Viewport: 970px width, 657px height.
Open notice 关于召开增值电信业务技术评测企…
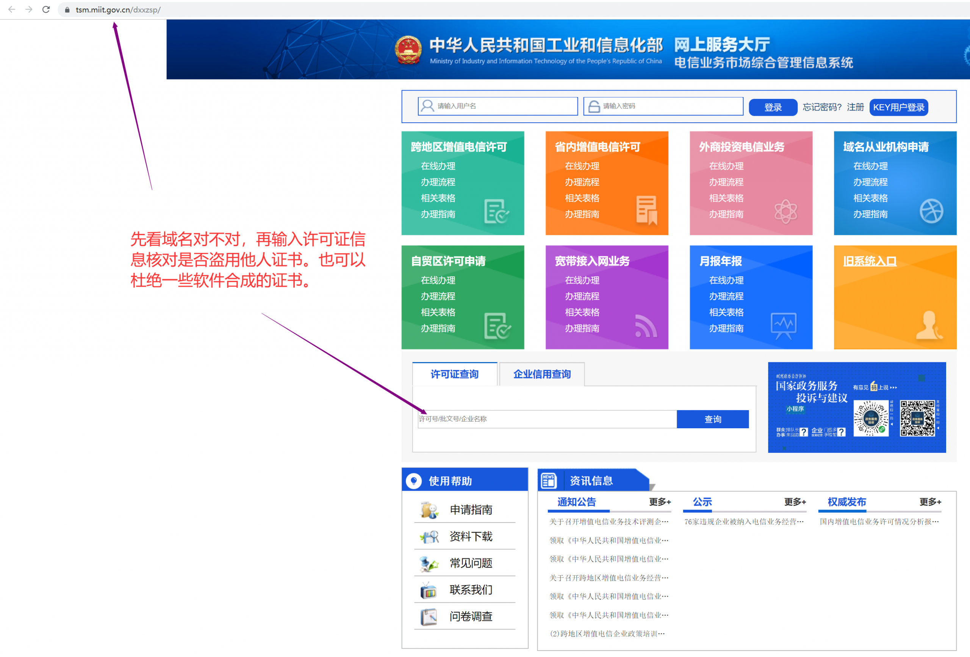609,522
